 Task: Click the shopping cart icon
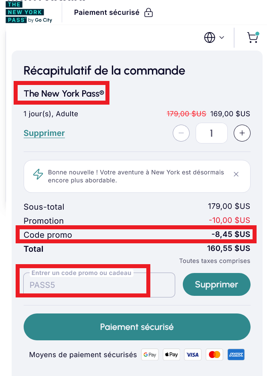[253, 37]
